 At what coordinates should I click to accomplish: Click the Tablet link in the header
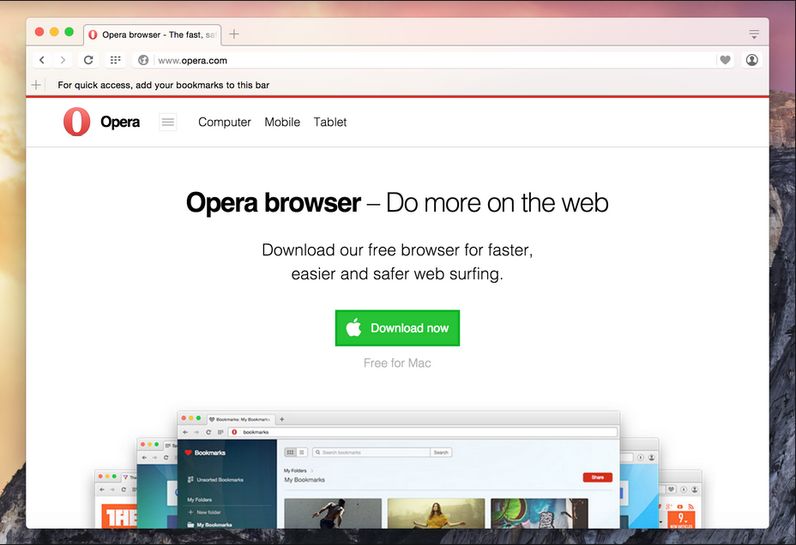pos(329,123)
